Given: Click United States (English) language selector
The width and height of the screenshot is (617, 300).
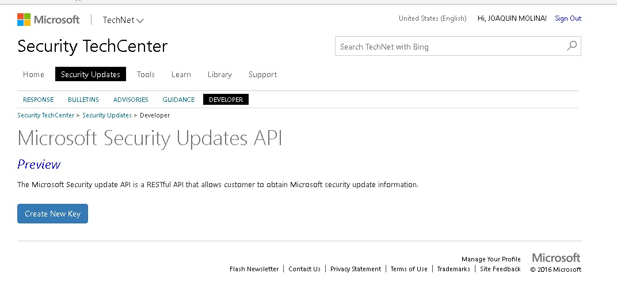Looking at the screenshot, I should (x=432, y=18).
